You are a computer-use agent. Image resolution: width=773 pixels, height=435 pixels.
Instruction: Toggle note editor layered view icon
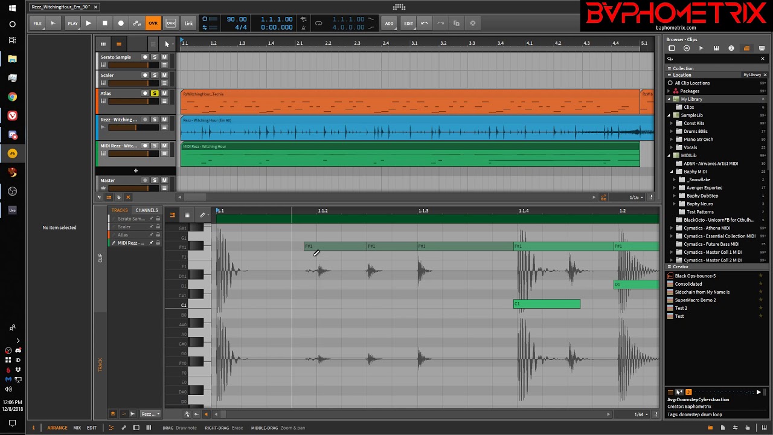pyautogui.click(x=172, y=214)
